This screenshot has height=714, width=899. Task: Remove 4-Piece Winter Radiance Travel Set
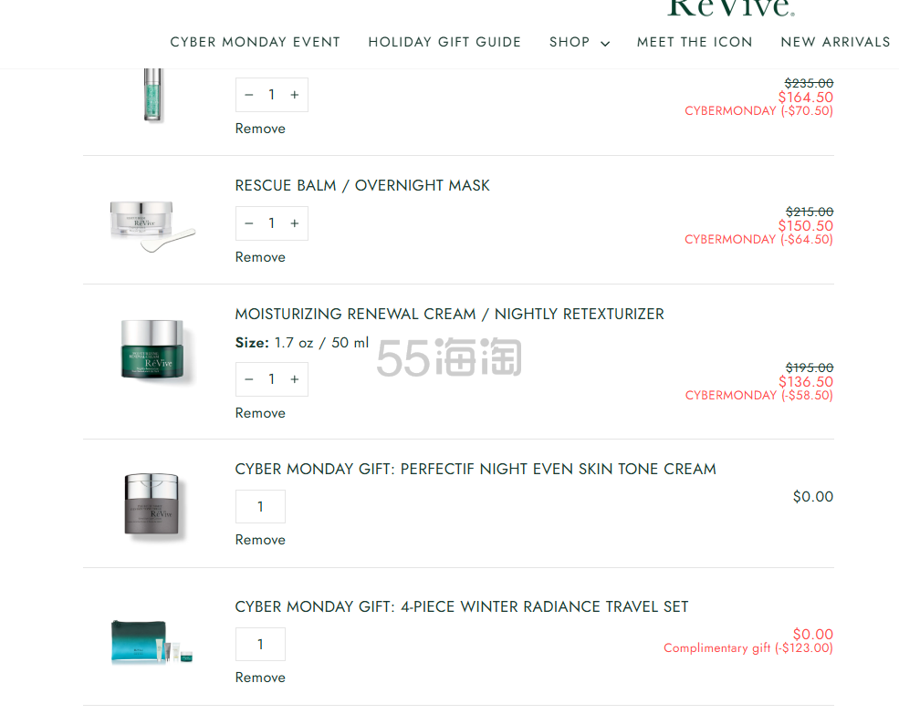pos(260,678)
